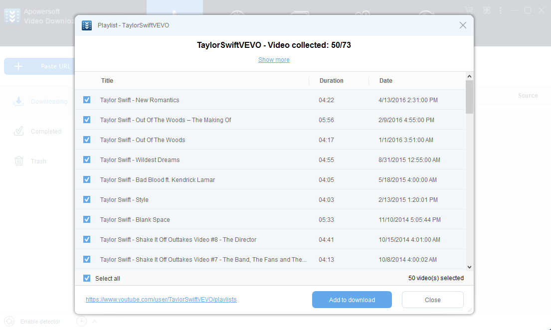
Task: Click the scrollbar up arrow in video list
Action: [470, 76]
